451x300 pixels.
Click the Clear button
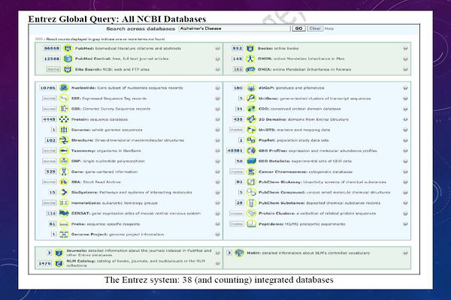pos(315,28)
